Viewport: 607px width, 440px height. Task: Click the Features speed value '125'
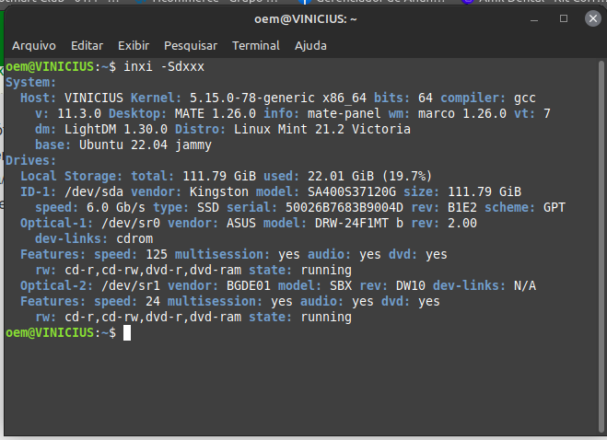pyautogui.click(x=157, y=255)
